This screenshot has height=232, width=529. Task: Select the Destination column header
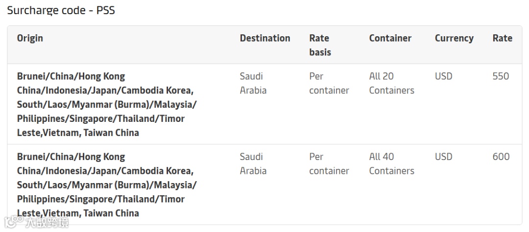pos(264,38)
